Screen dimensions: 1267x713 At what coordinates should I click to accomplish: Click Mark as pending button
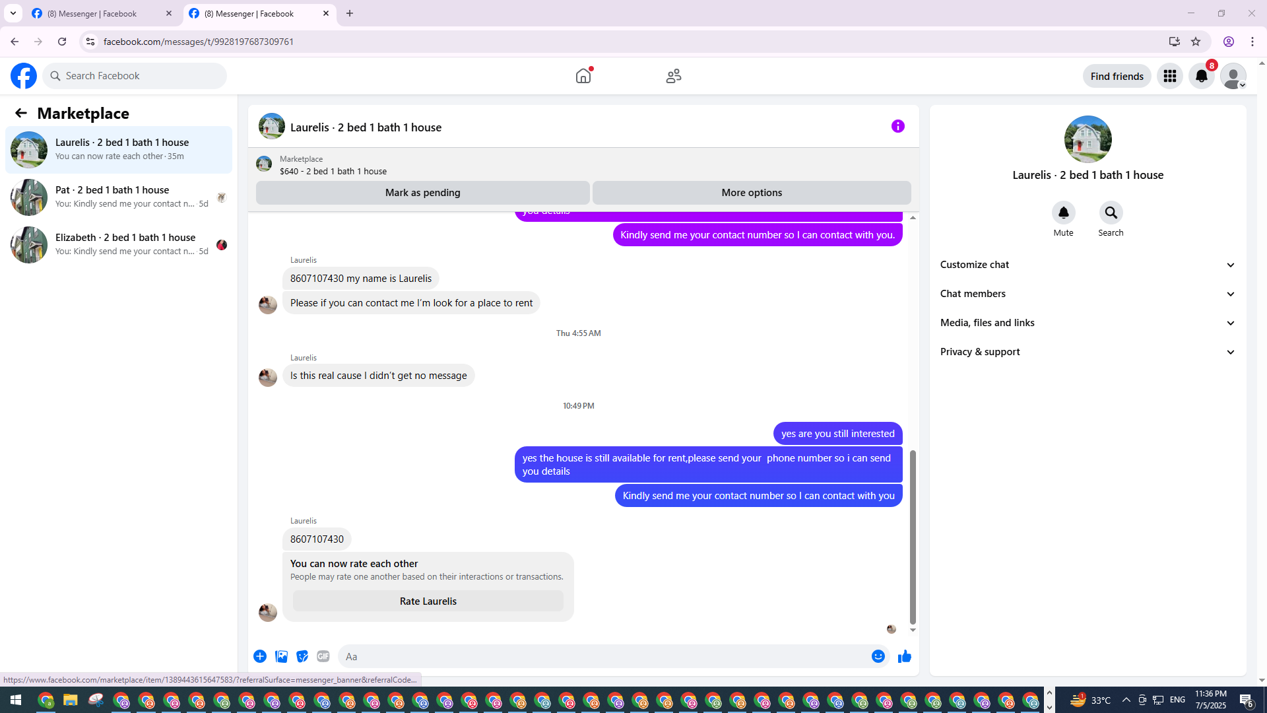tap(422, 193)
